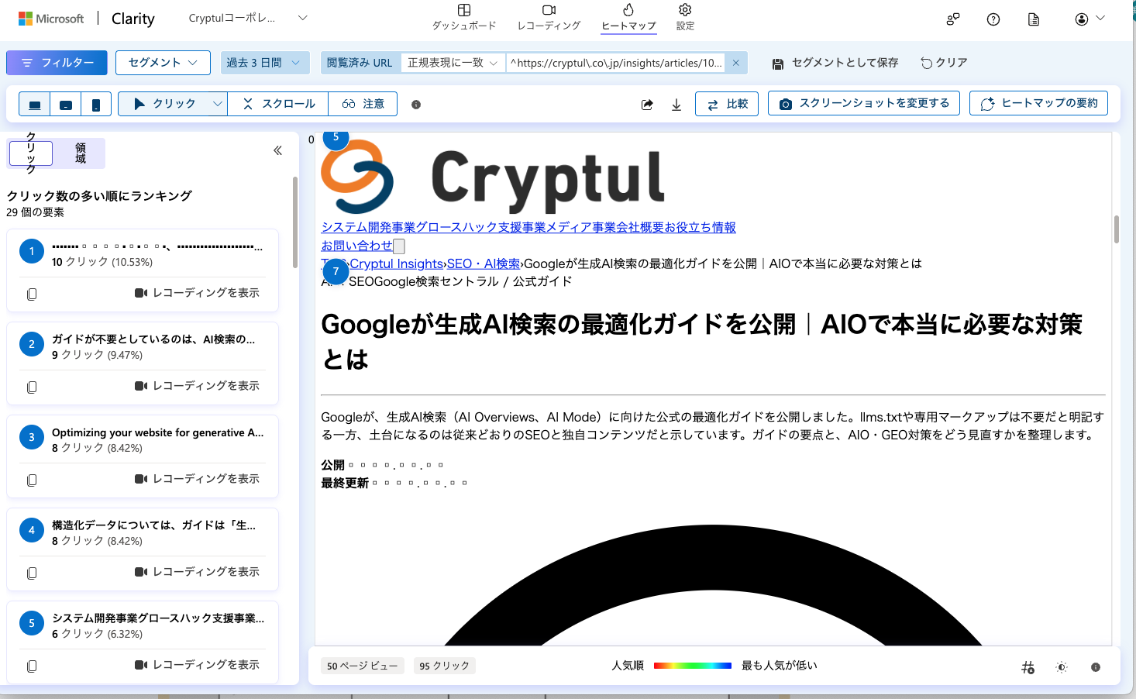Click the URL filter input field
Screen dimensions: 1136x699
point(616,63)
